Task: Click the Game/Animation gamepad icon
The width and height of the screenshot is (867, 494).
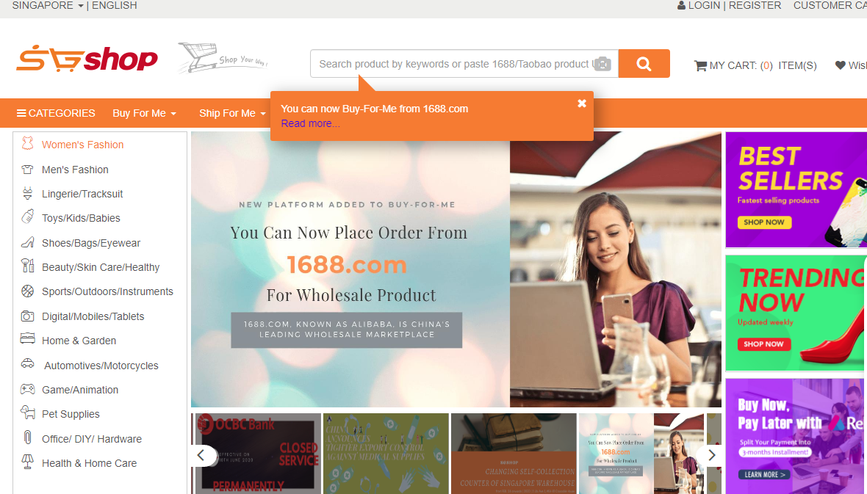Action: coord(27,389)
